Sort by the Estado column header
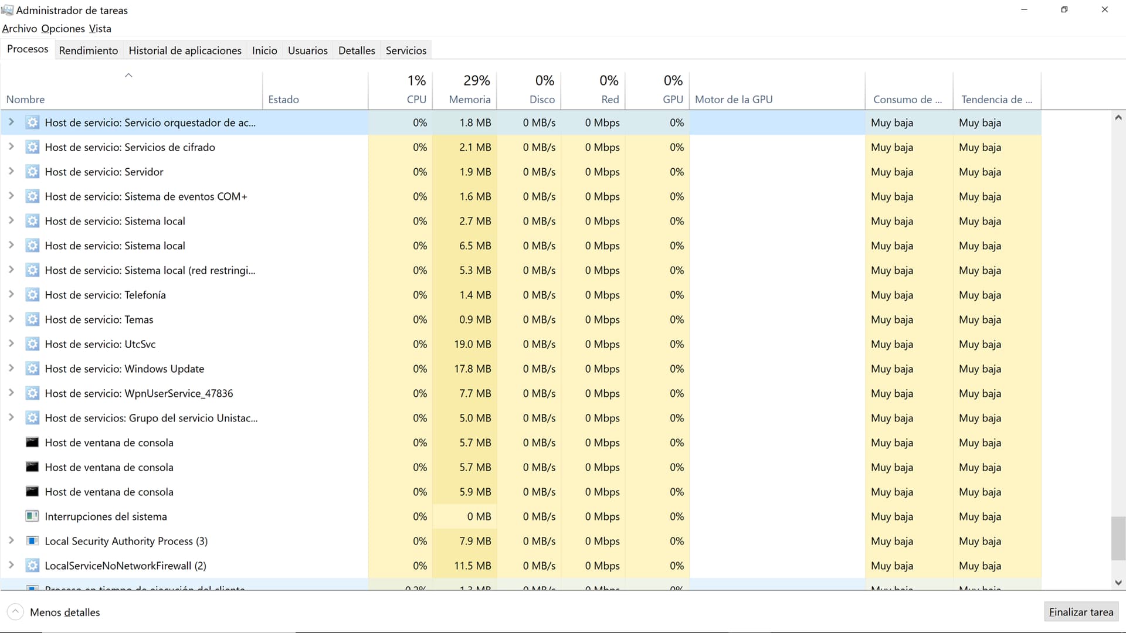1126x633 pixels. (316, 90)
